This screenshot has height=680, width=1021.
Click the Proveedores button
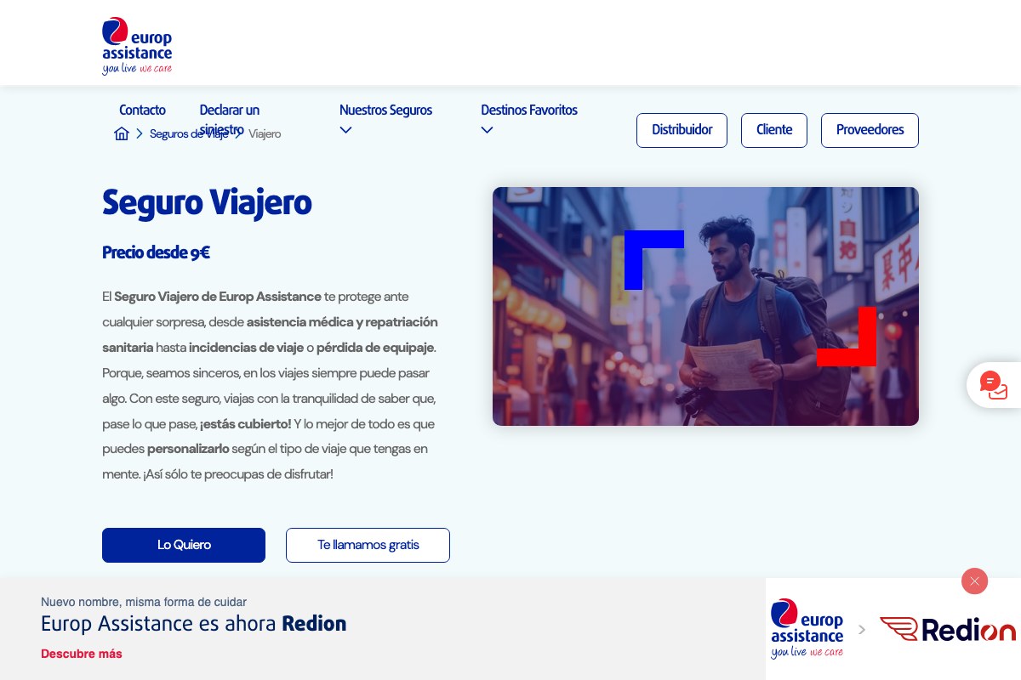tap(870, 130)
